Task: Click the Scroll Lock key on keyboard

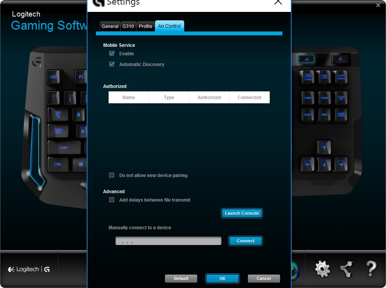Action: click(324, 77)
